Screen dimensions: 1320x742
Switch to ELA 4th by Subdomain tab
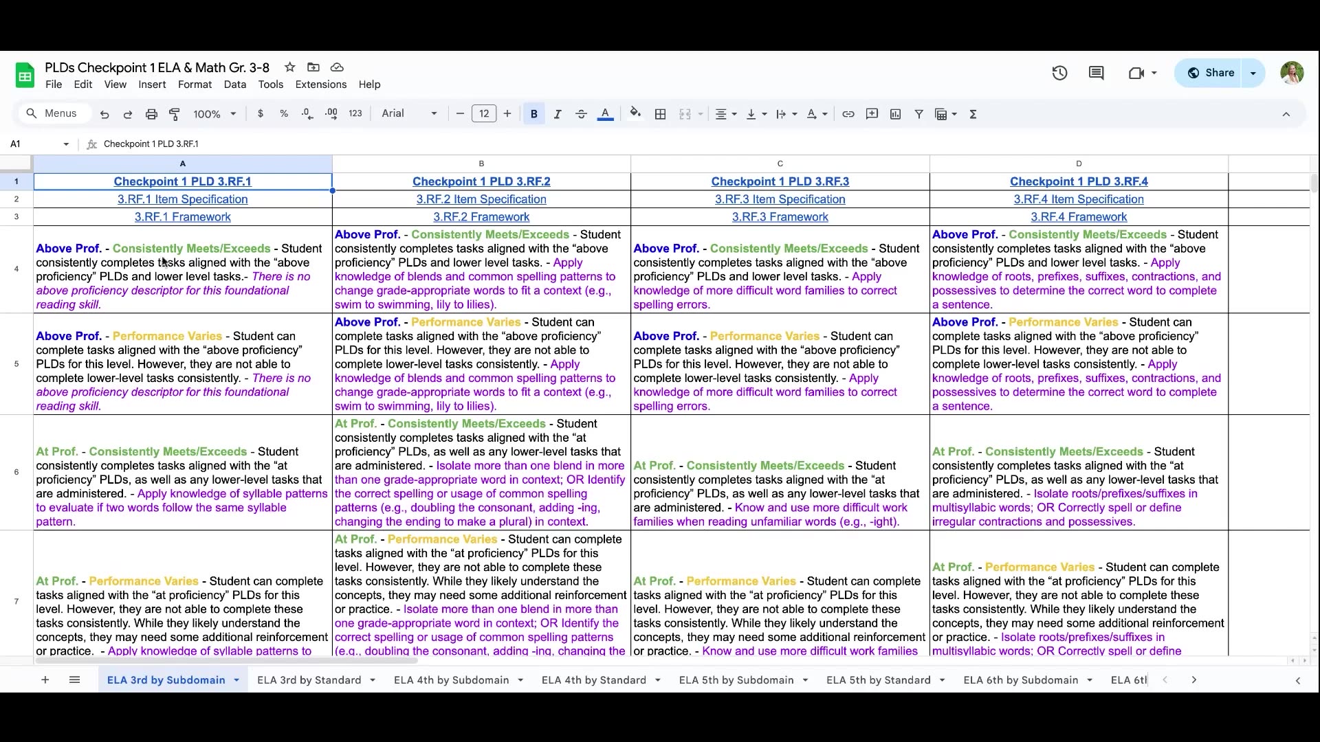(x=451, y=680)
